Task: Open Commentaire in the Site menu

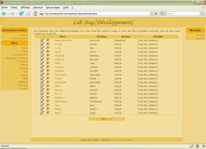Action: pos(20,54)
